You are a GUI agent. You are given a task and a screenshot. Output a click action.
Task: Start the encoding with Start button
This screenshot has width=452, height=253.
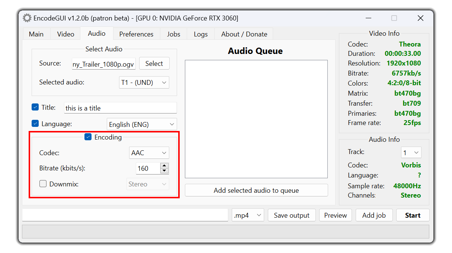(413, 215)
